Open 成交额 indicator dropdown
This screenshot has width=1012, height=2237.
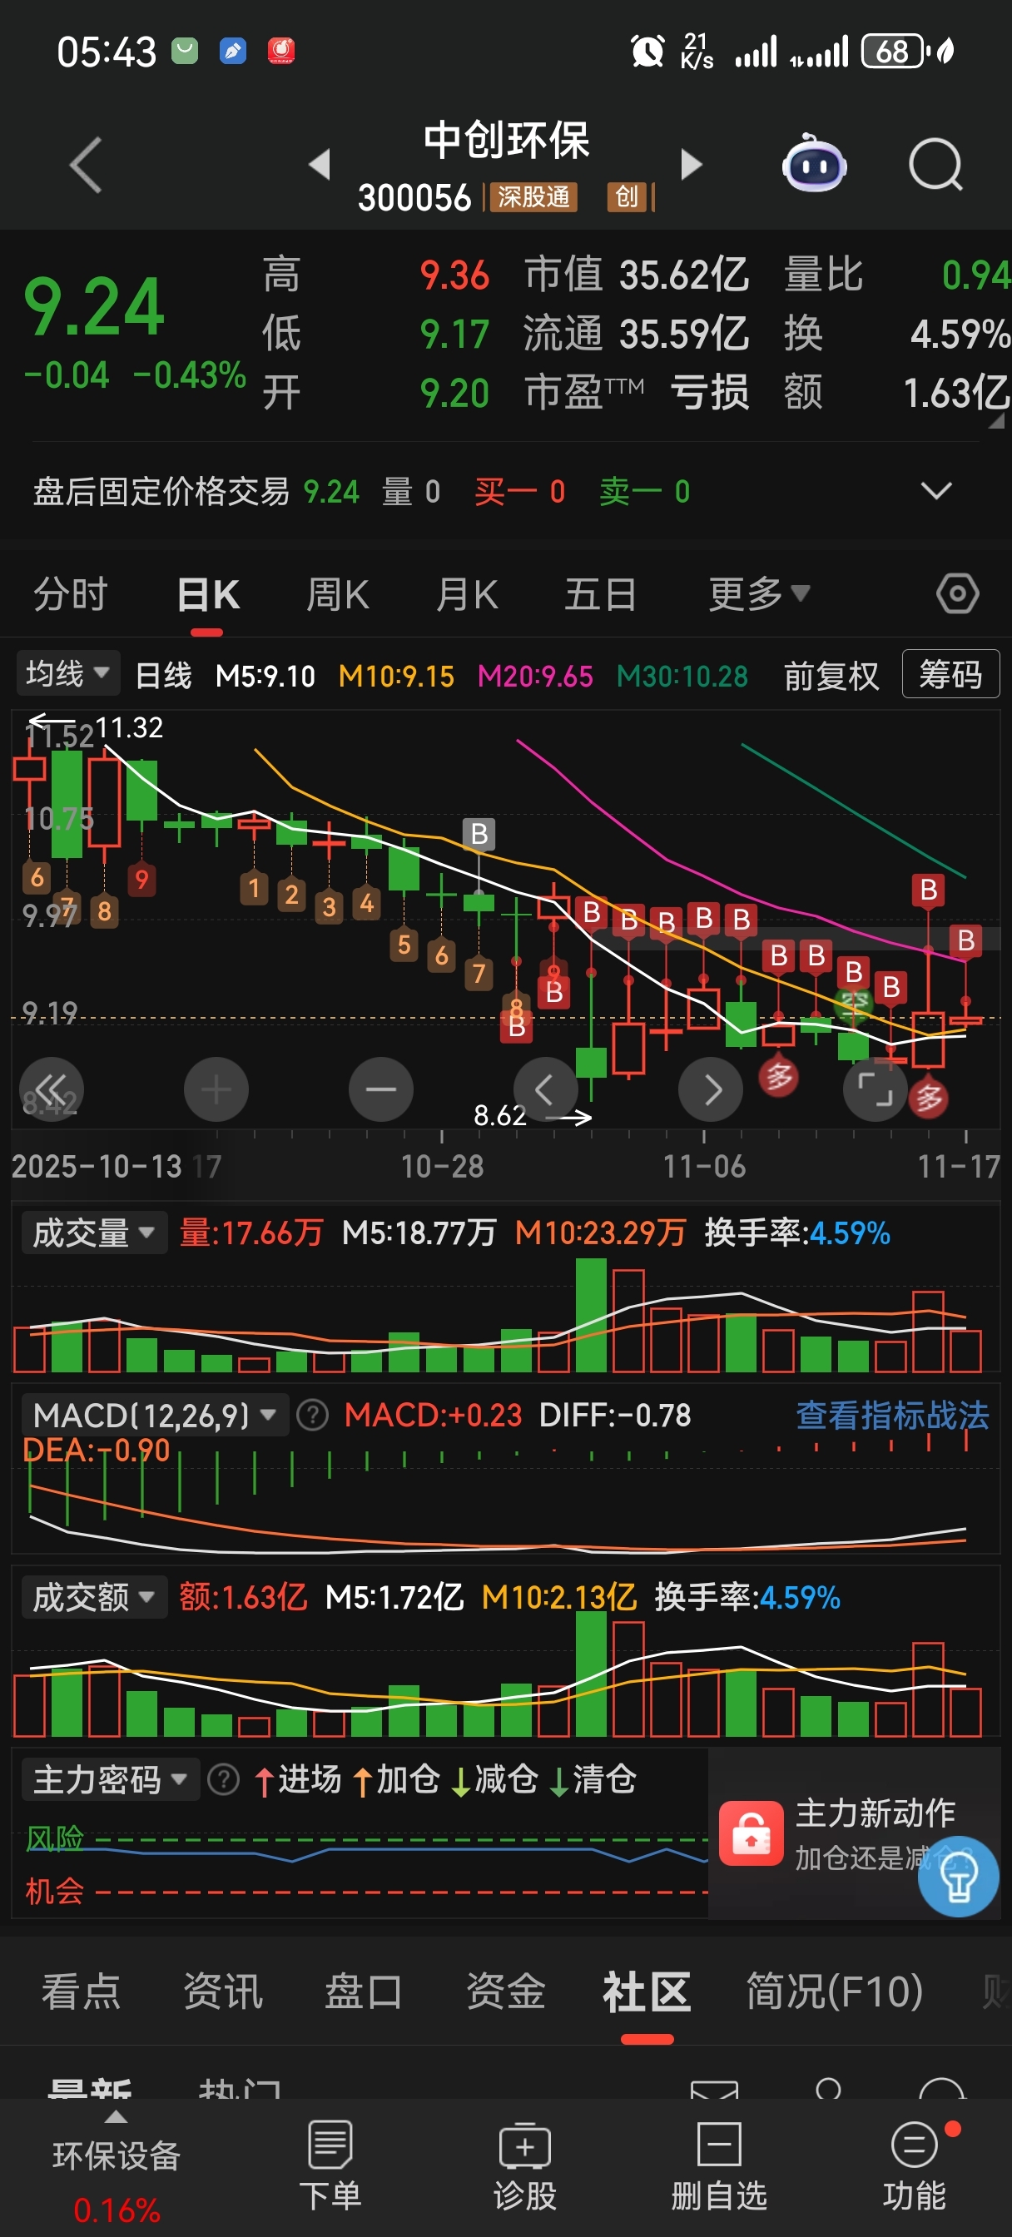click(x=93, y=1596)
